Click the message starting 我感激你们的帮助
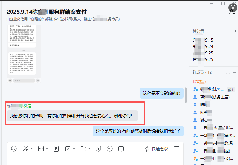This screenshot has width=238, height=165. 72,116
